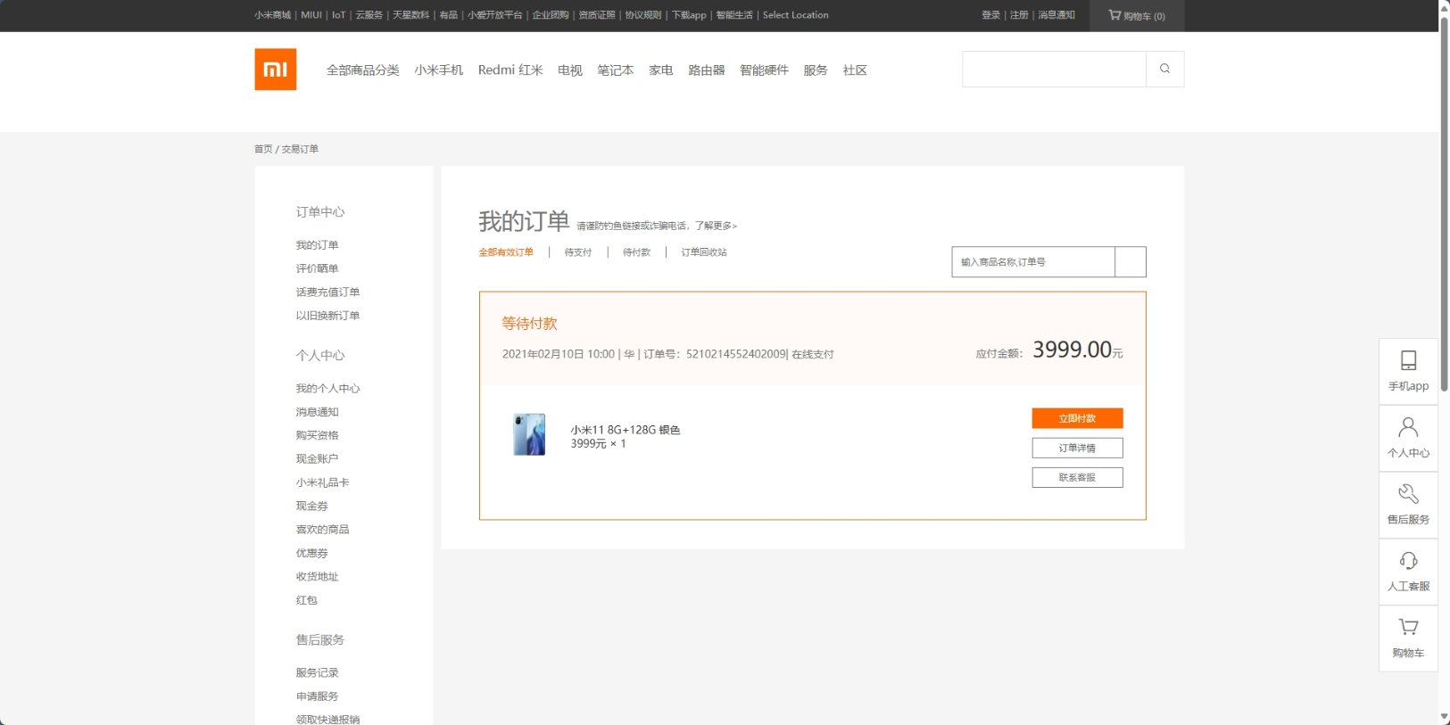The width and height of the screenshot is (1450, 725).
Task: Click 企业团购 in the top bar
Action: click(551, 15)
